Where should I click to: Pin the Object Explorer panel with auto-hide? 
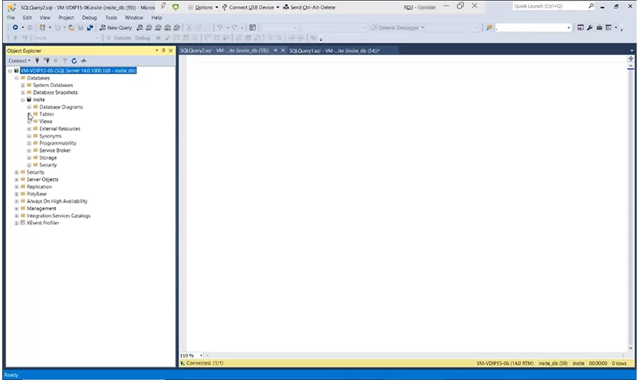click(162, 50)
